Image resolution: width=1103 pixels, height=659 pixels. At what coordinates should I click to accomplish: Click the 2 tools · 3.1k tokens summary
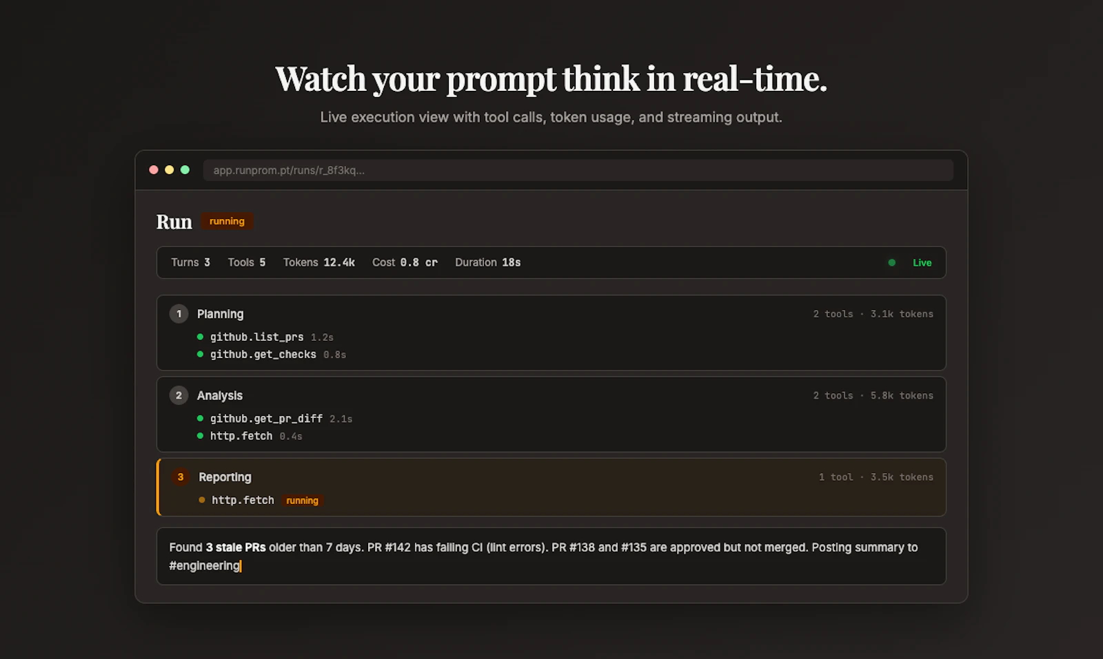point(873,314)
